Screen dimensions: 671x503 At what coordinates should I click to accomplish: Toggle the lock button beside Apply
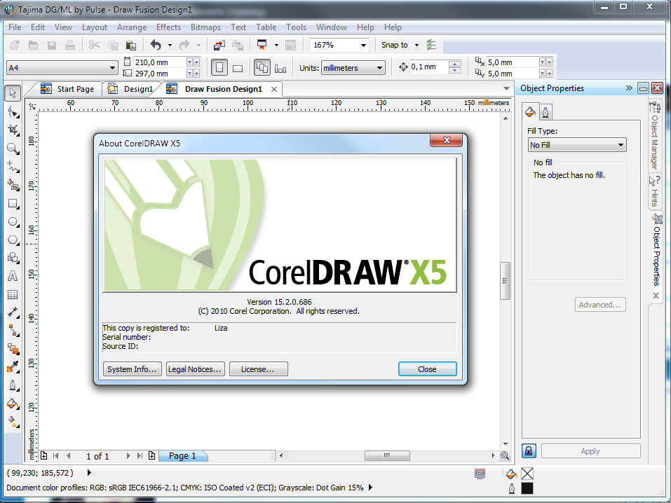(529, 451)
